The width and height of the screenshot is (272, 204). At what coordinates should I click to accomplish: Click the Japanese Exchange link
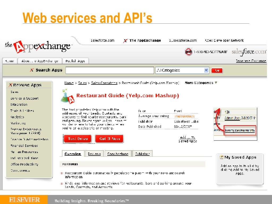tap(251, 61)
